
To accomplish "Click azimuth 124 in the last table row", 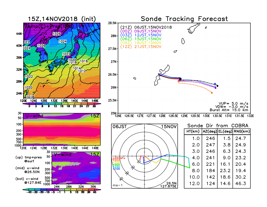I will pos(210,184).
